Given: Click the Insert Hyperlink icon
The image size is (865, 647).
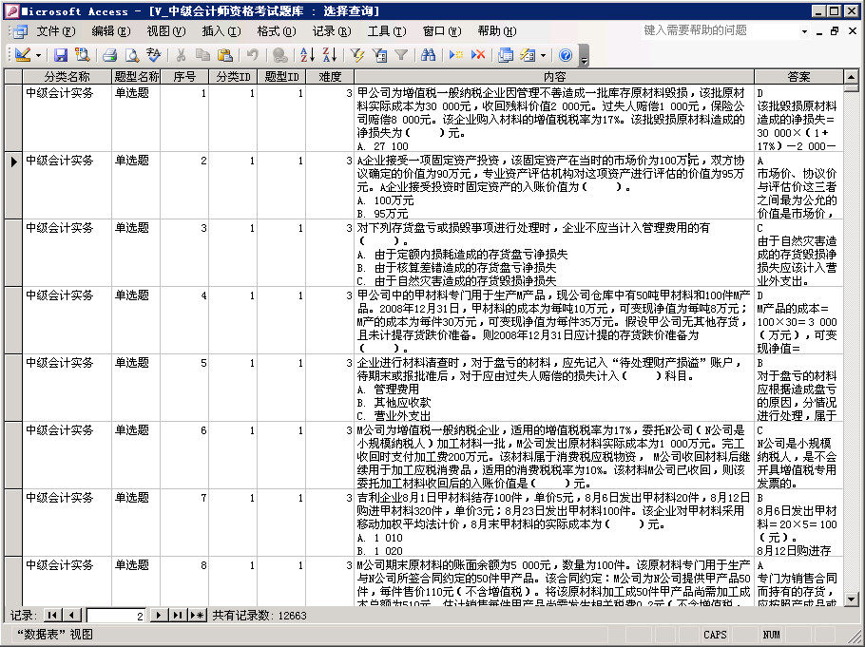Looking at the screenshot, I should click(280, 54).
